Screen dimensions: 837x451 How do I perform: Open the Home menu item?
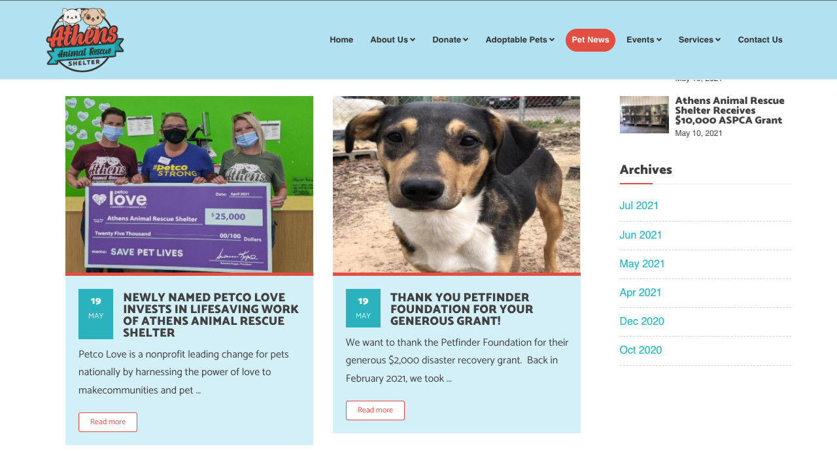pos(341,40)
